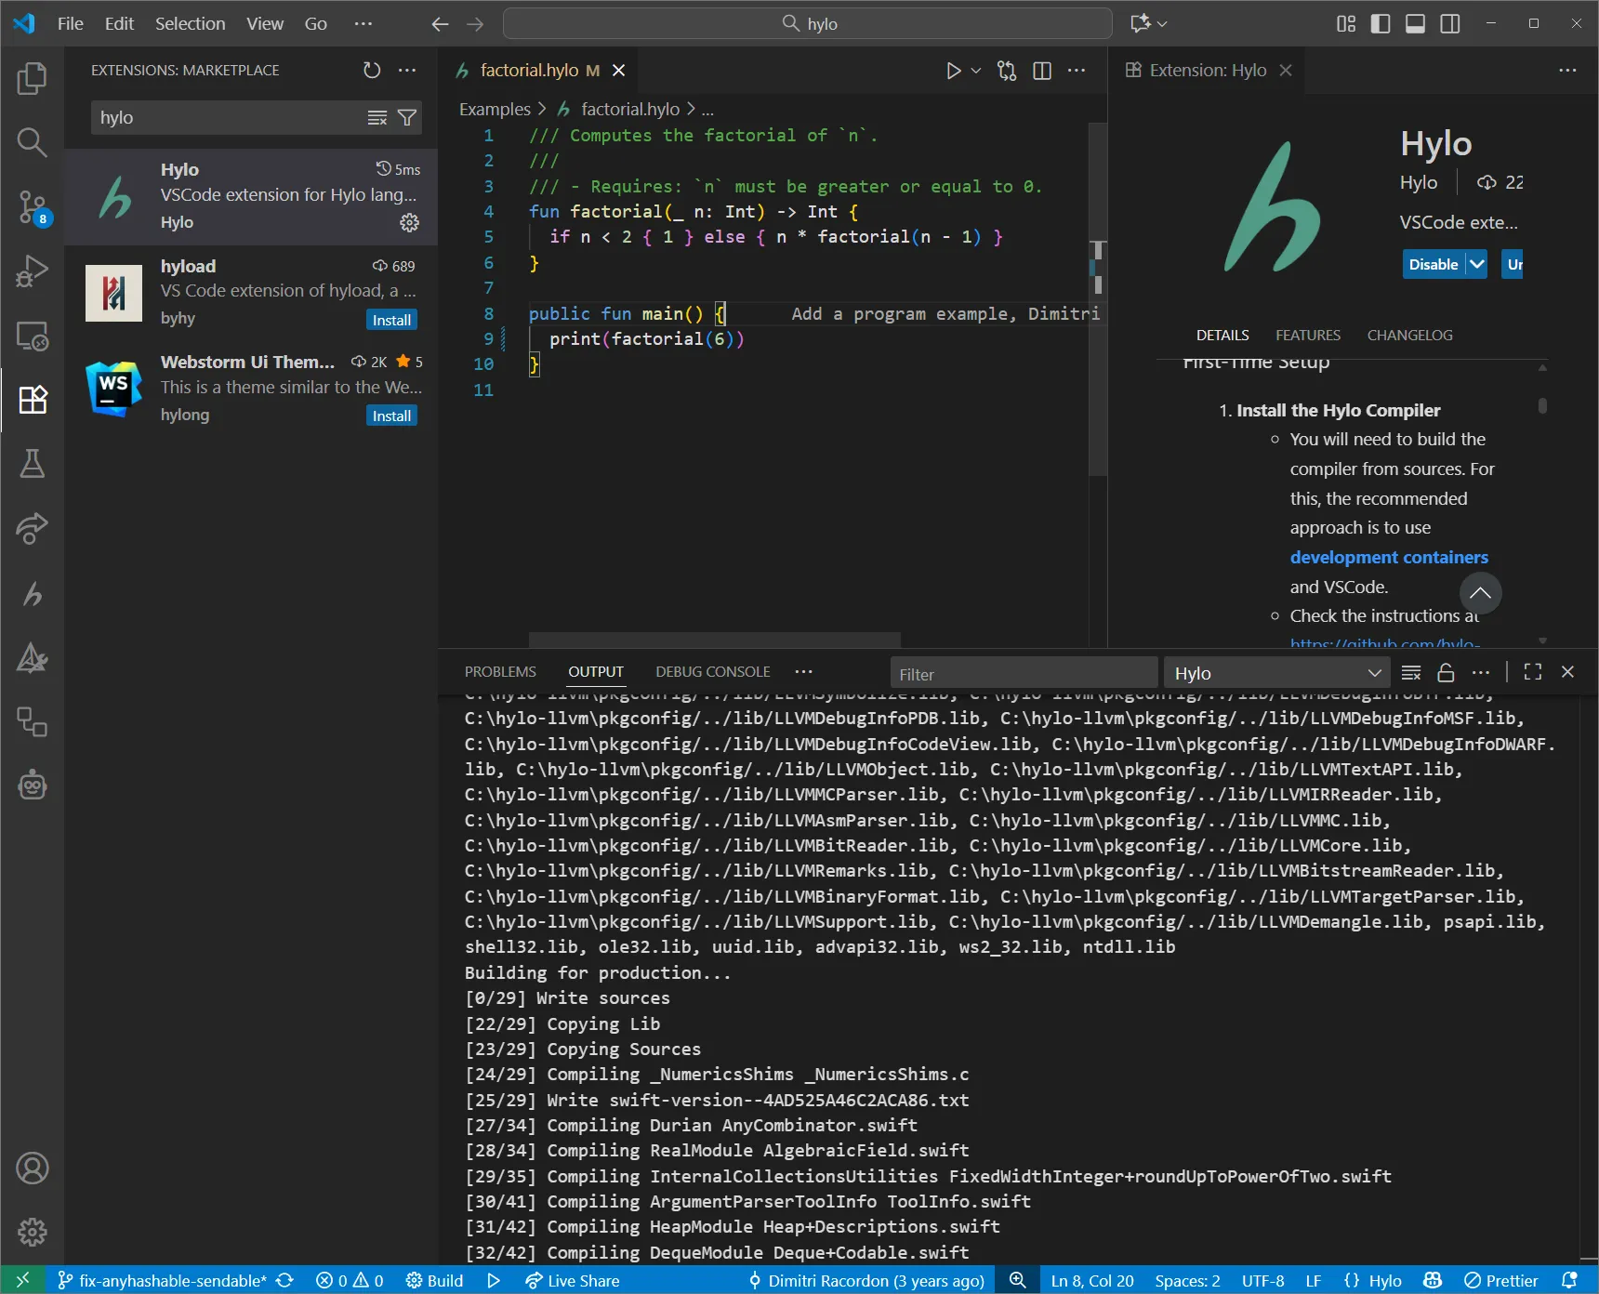Toggle the bottom panel visibility
Screen dimensions: 1599x1294
coord(1415,23)
